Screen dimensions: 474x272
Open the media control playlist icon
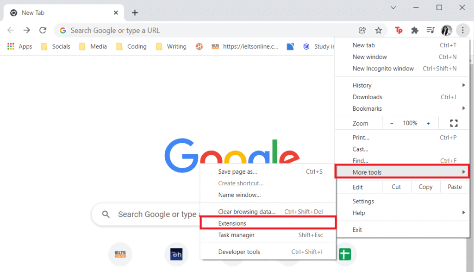tap(430, 31)
